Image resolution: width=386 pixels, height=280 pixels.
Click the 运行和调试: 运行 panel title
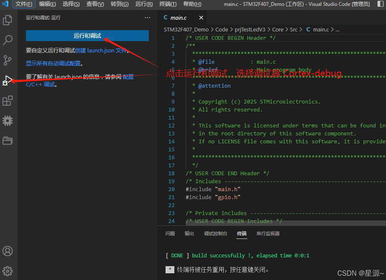click(x=43, y=18)
